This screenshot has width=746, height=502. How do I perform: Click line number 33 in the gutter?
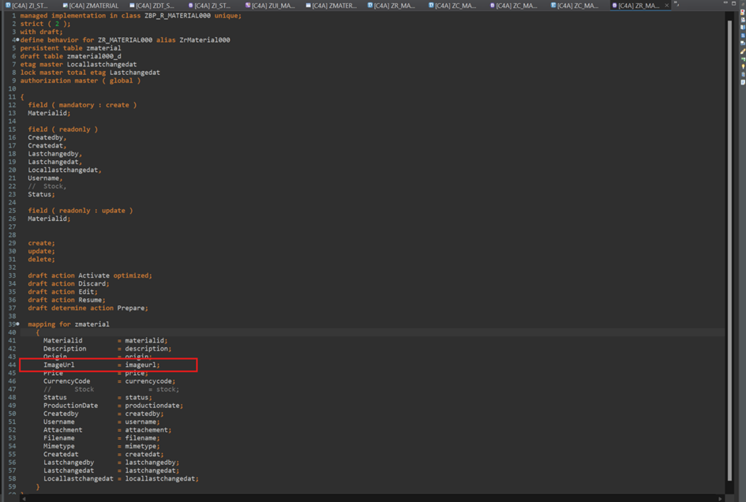click(x=12, y=275)
